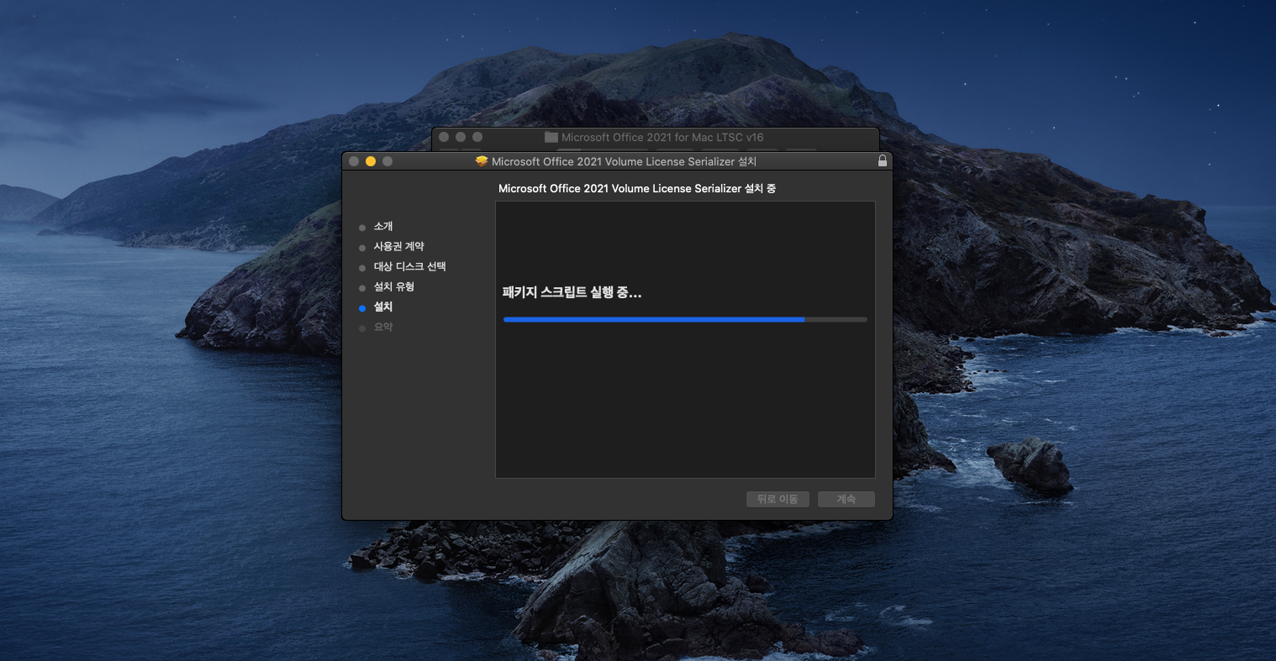Close the background Office LTSC Finder window
Viewport: 1276px width, 661px height.
(444, 137)
